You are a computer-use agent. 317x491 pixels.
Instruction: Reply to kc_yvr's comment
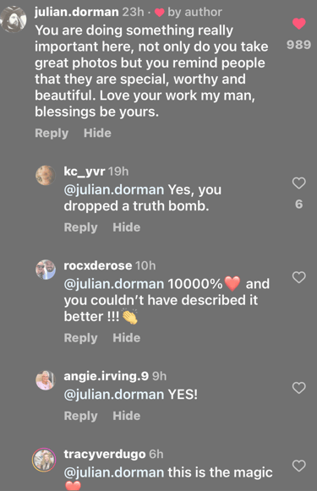pos(81,227)
